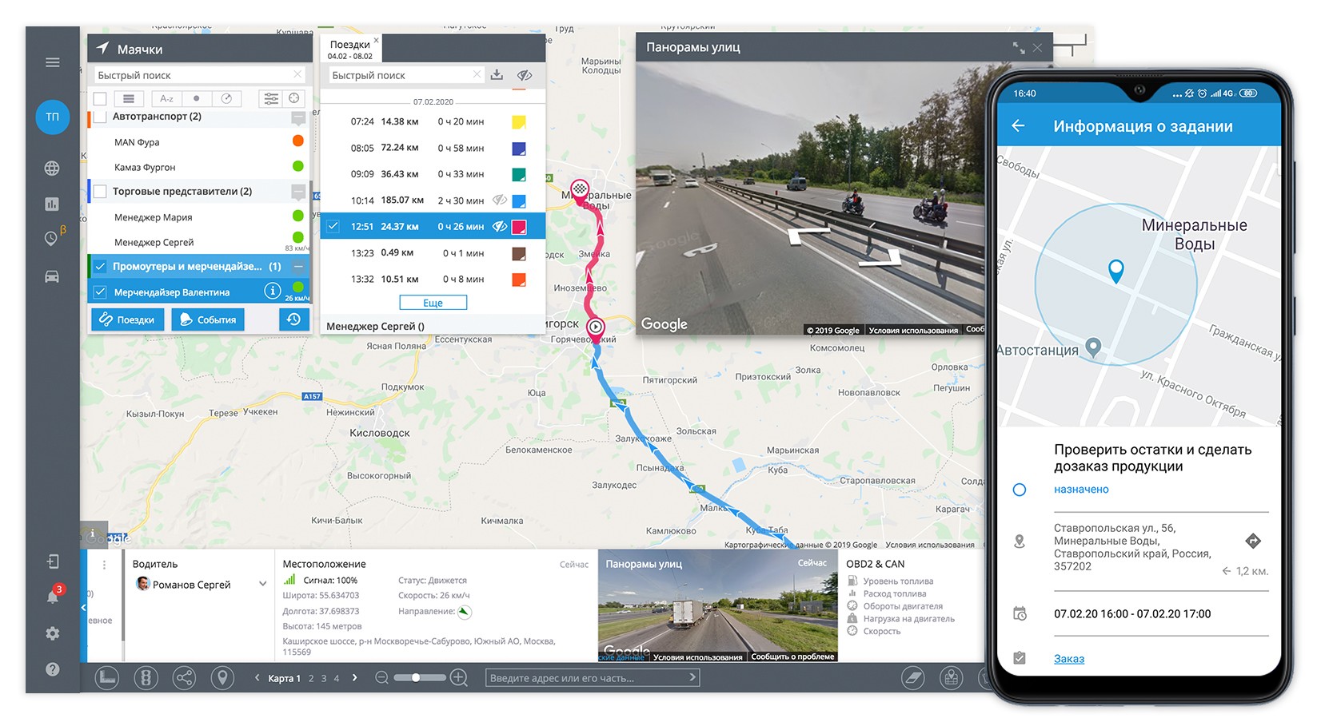Viewport: 1325px width, 726px height.
Task: Open the car icon in sidebar
Action: pyautogui.click(x=52, y=277)
